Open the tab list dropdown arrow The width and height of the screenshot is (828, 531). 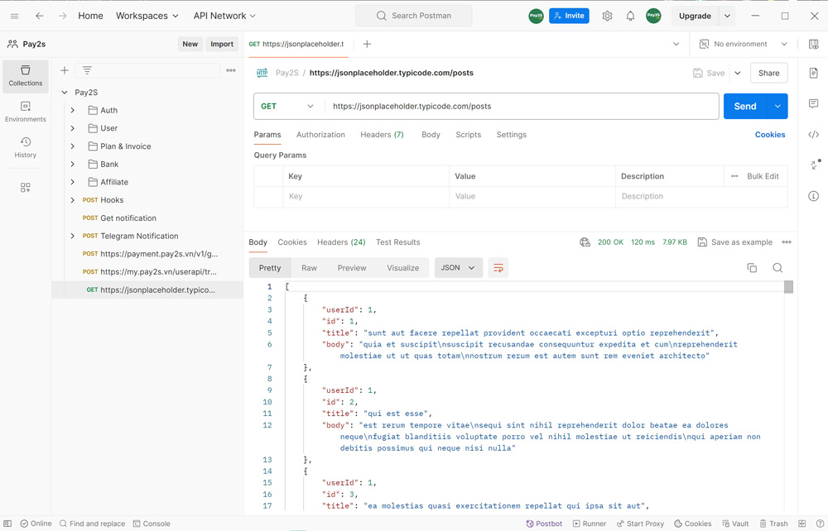click(x=676, y=44)
